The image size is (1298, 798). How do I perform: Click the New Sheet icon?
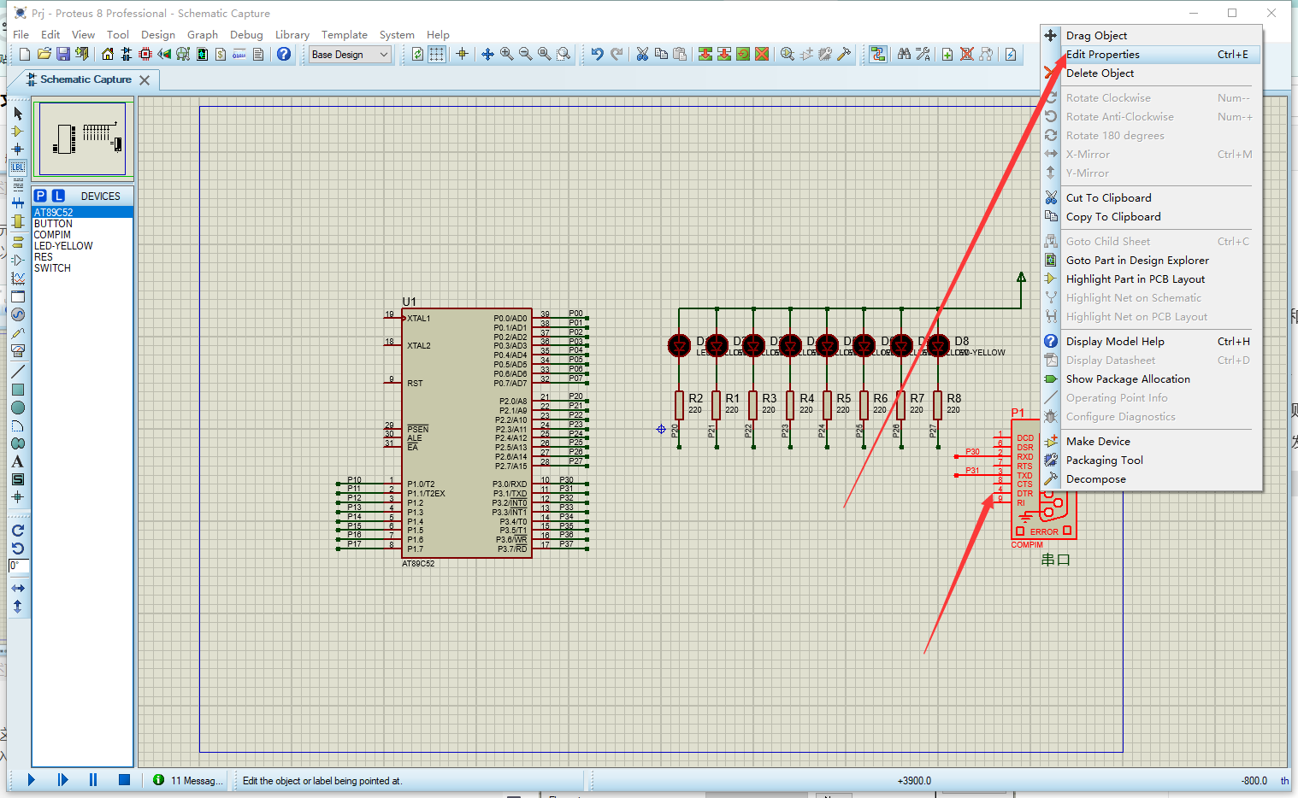947,54
